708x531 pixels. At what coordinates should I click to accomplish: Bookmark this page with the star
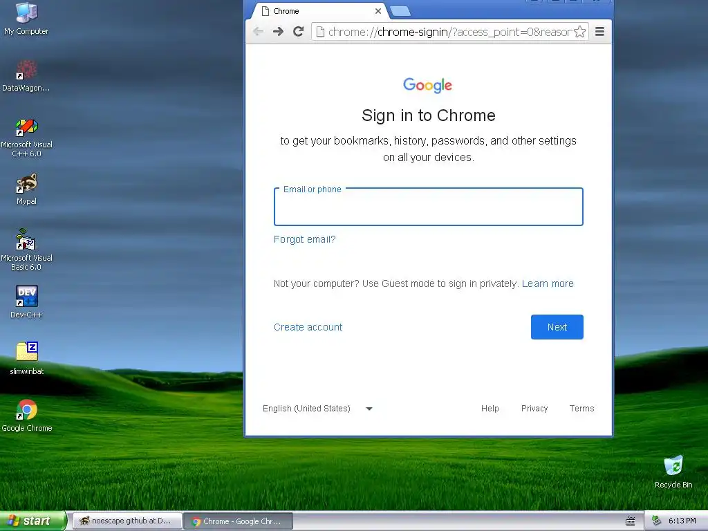coord(580,32)
